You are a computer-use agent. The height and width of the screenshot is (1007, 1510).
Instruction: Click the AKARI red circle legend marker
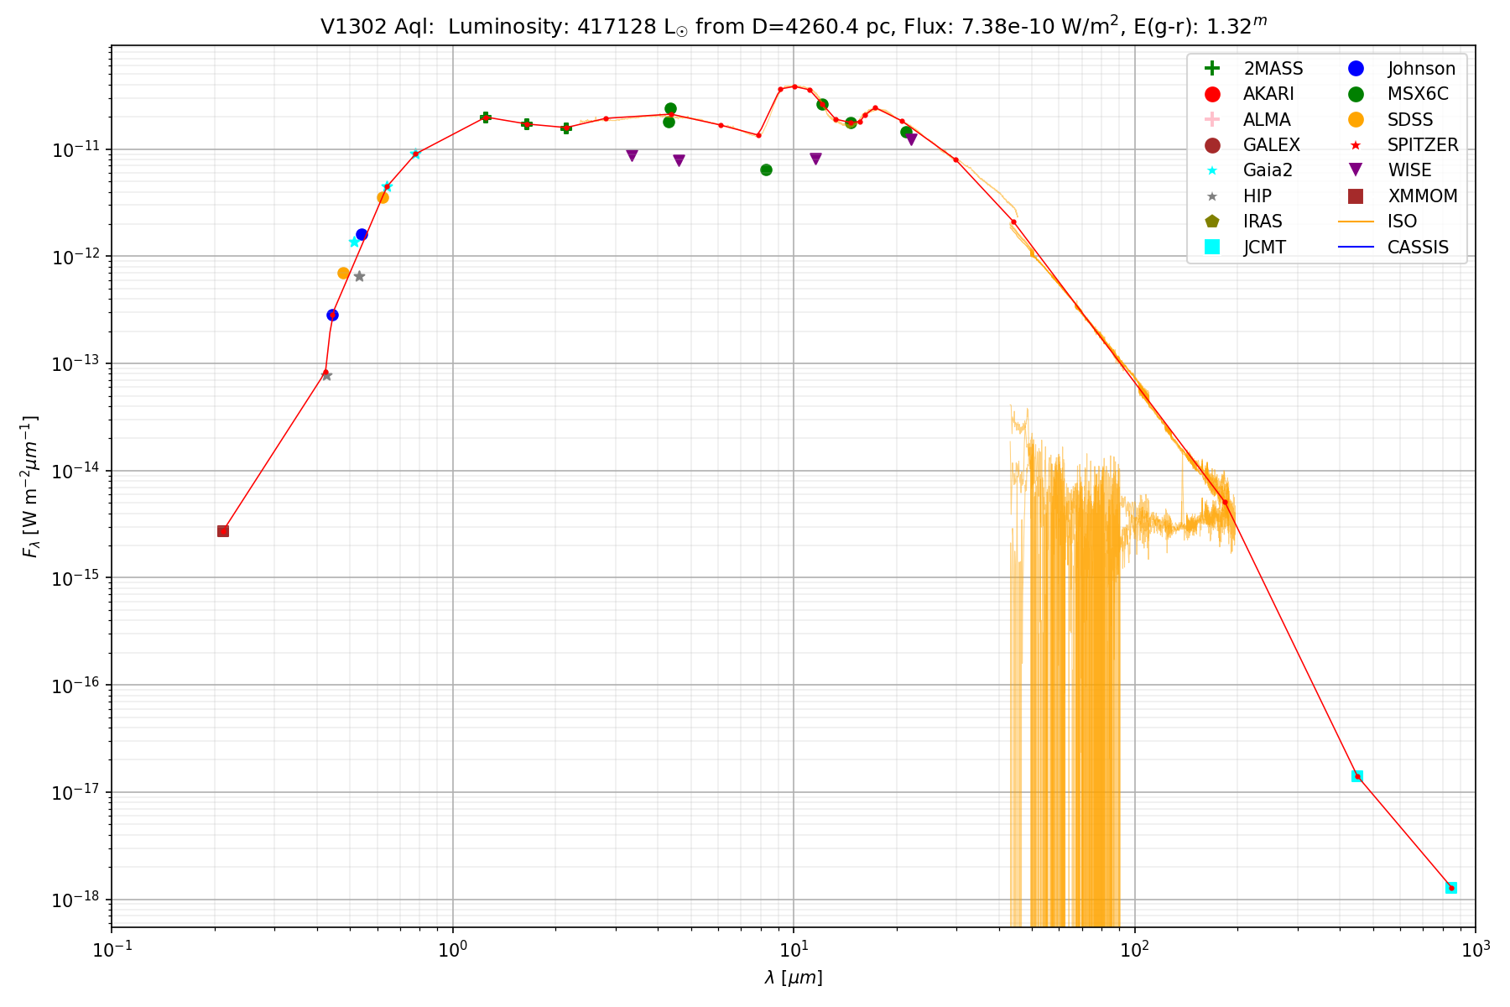1211,94
